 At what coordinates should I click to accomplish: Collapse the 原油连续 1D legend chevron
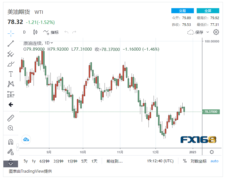(x=52, y=43)
